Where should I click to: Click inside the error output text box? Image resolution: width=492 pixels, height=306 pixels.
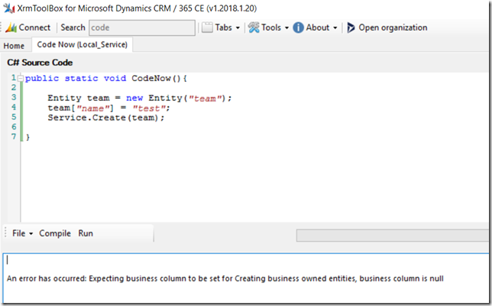(x=246, y=278)
